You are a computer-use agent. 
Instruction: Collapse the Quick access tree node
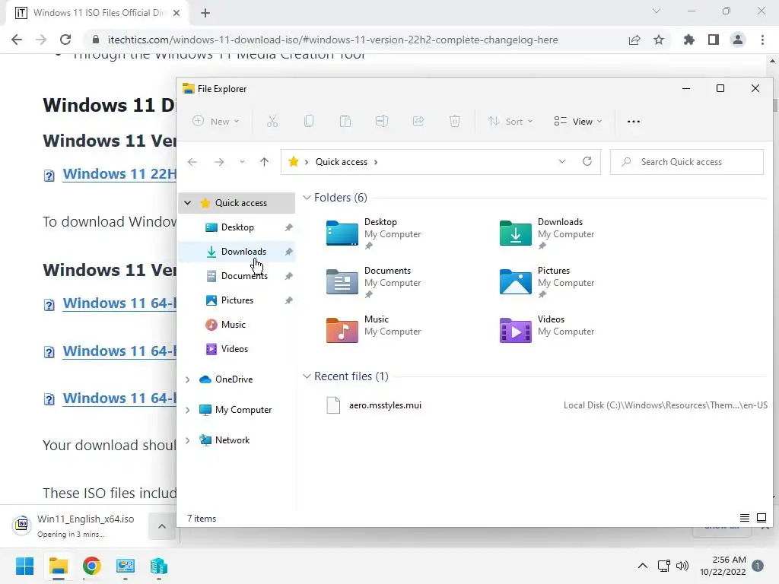(x=187, y=202)
